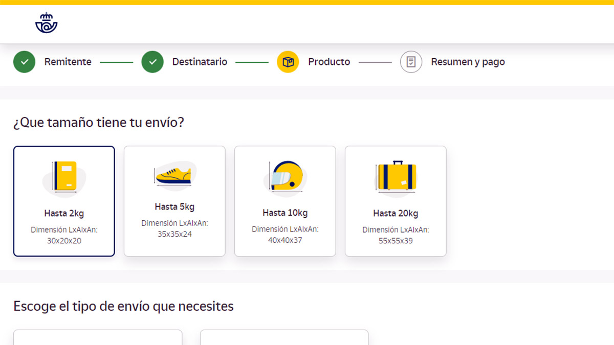614x345 pixels.
Task: Select the second shipping type card
Action: coord(284,337)
